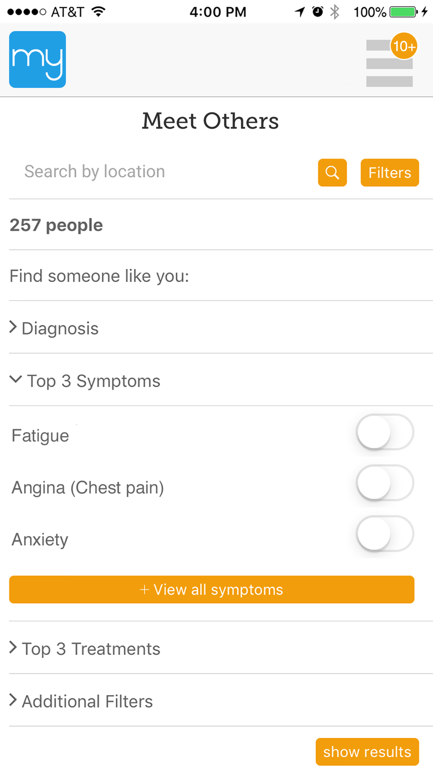Image resolution: width=433 pixels, height=770 pixels.
Task: Turn on the Anxiety symptom switch
Action: pos(385,534)
